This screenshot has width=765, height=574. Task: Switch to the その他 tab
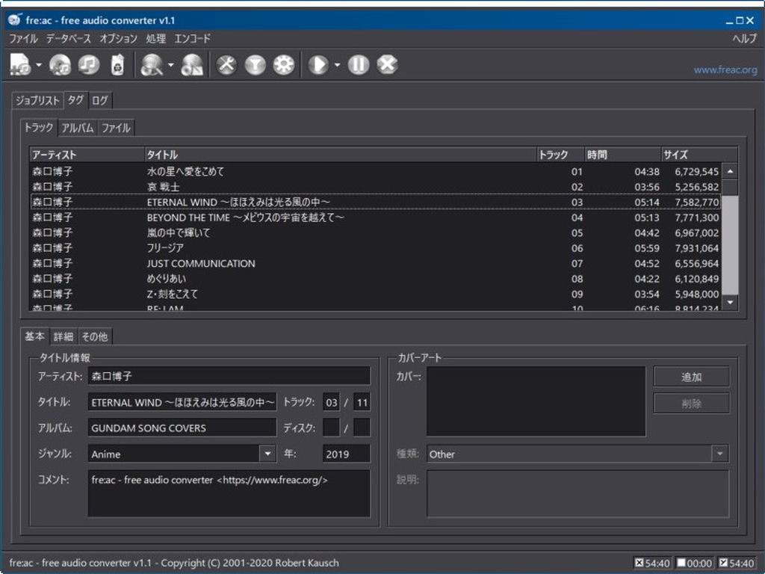tap(95, 337)
